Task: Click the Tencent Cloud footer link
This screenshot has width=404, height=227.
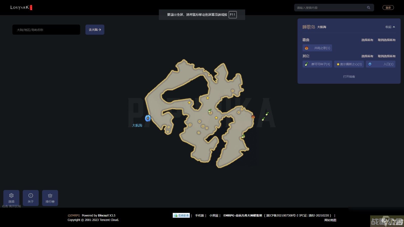Action: [x=109, y=220]
